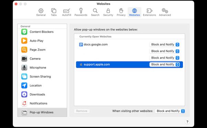The image size is (207, 128).
Task: Click the Camera sidebar icon
Action: [x=24, y=59]
